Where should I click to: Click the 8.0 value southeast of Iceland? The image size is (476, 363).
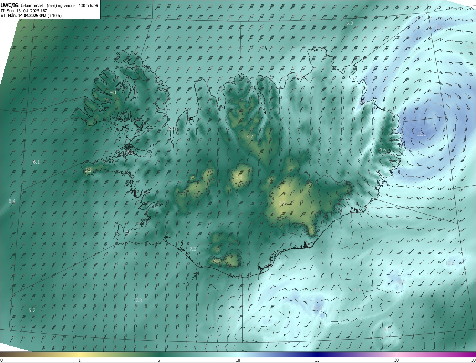tap(357, 290)
